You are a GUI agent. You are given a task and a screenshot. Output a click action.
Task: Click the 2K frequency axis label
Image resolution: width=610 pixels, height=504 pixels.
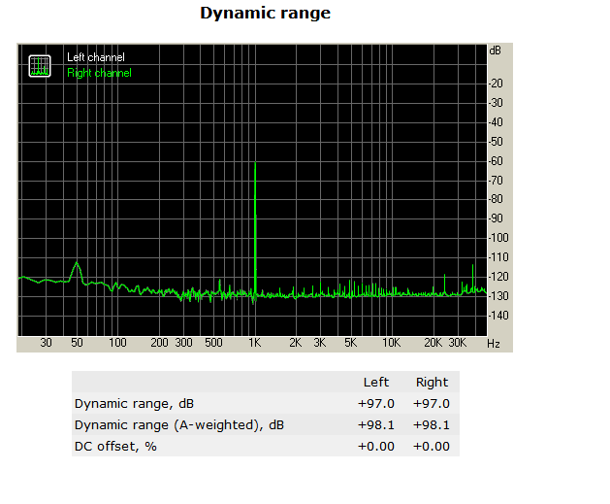coord(295,343)
